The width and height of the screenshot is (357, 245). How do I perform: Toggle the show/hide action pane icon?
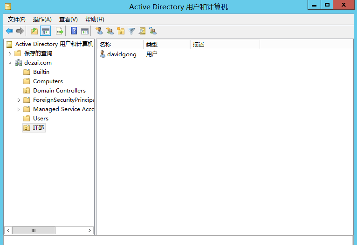pos(85,31)
